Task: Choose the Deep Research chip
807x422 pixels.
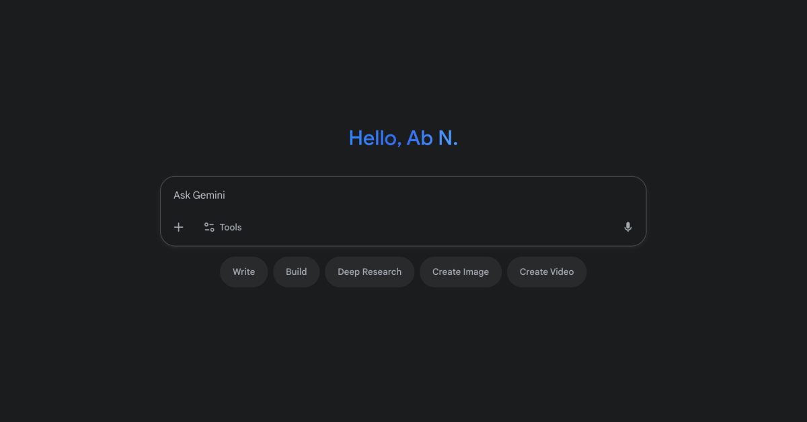Action: (x=369, y=271)
